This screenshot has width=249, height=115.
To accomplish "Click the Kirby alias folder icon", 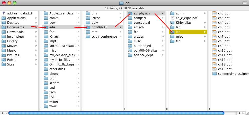I will point(172,23).
